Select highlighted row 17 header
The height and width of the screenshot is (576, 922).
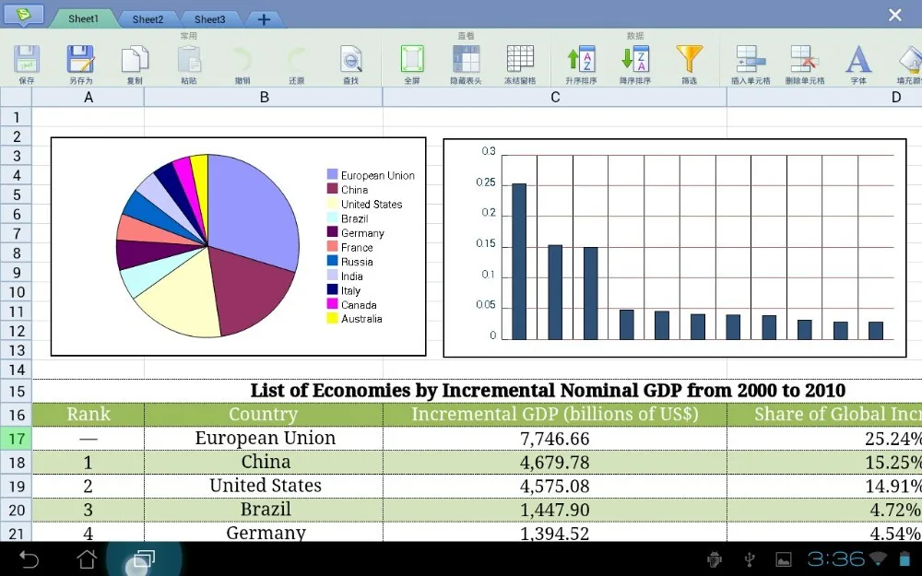coord(17,439)
